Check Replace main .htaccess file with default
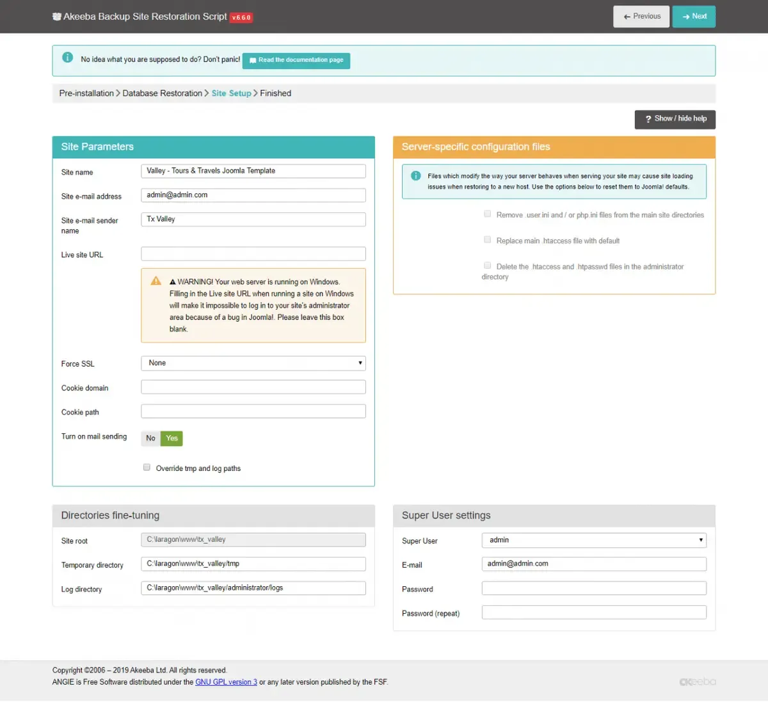The width and height of the screenshot is (768, 702). [x=487, y=239]
